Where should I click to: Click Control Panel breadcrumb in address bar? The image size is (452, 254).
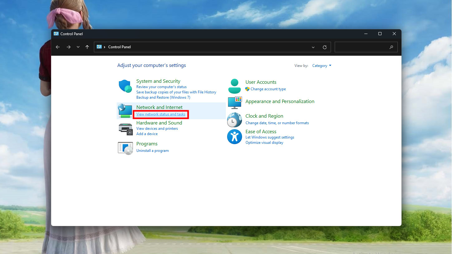coord(119,47)
